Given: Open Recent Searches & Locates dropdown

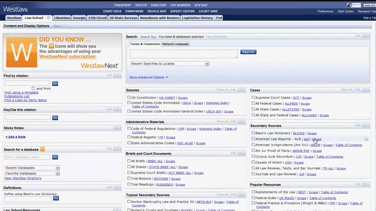Looking at the screenshot, I should (169, 64).
